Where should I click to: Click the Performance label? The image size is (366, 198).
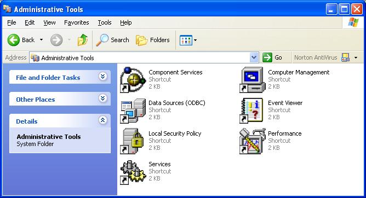coord(285,133)
